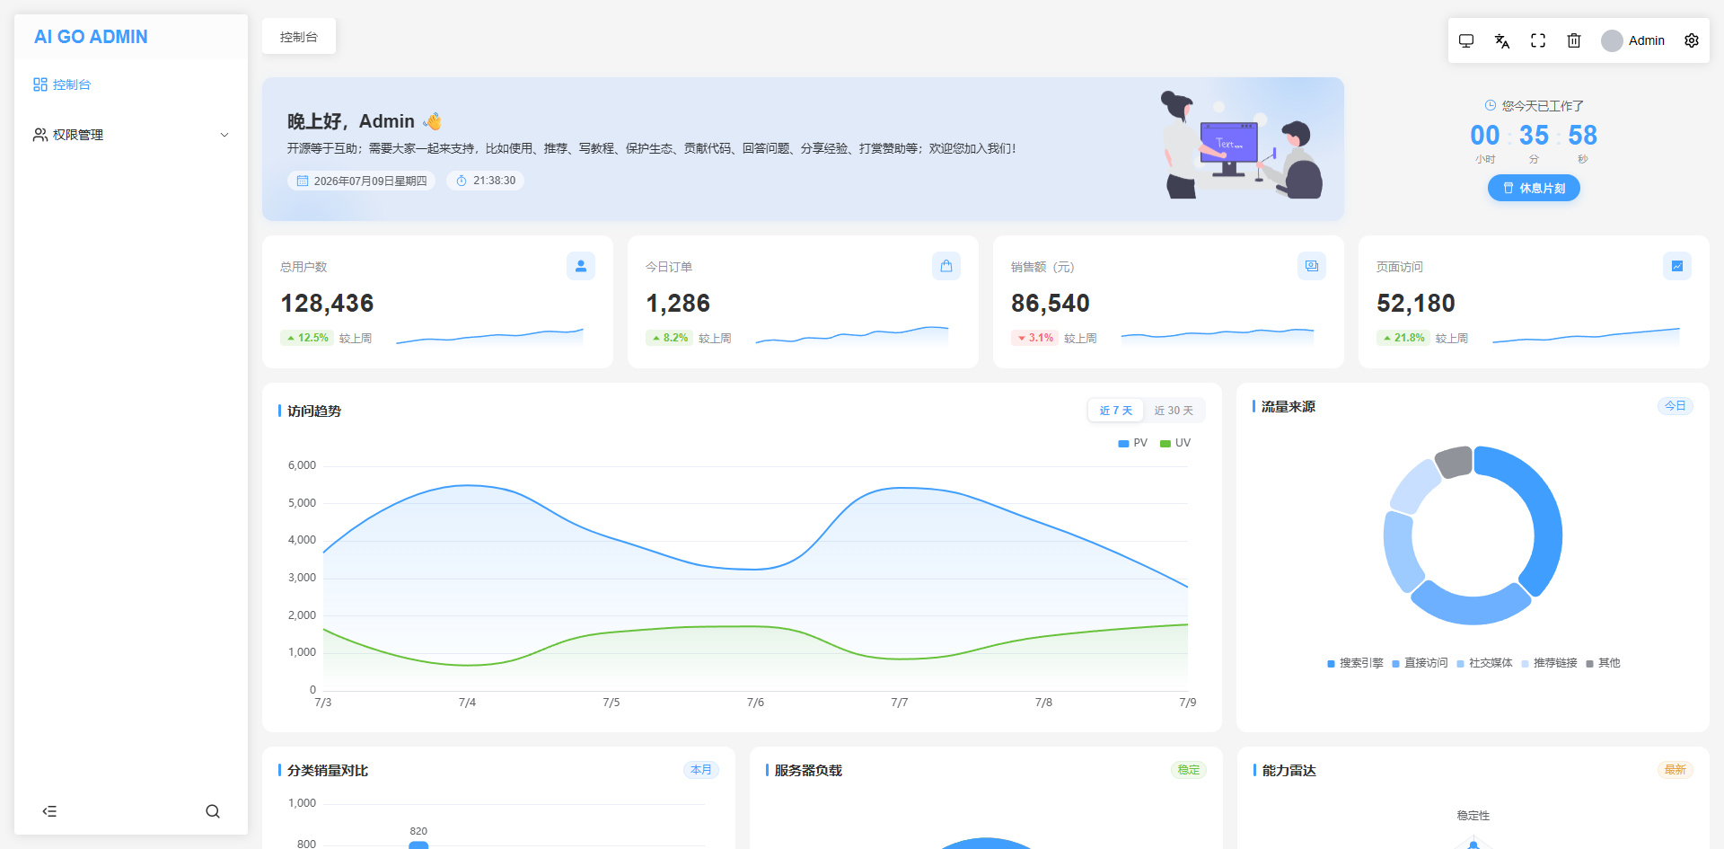Click the 稳定性 radar axis label
Viewport: 1724px width, 849px height.
1473,816
